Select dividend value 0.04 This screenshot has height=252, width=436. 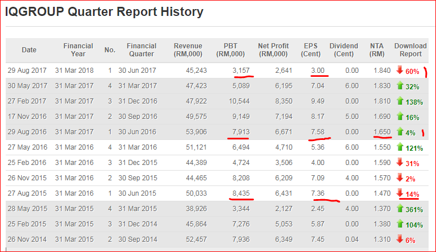tap(352, 239)
